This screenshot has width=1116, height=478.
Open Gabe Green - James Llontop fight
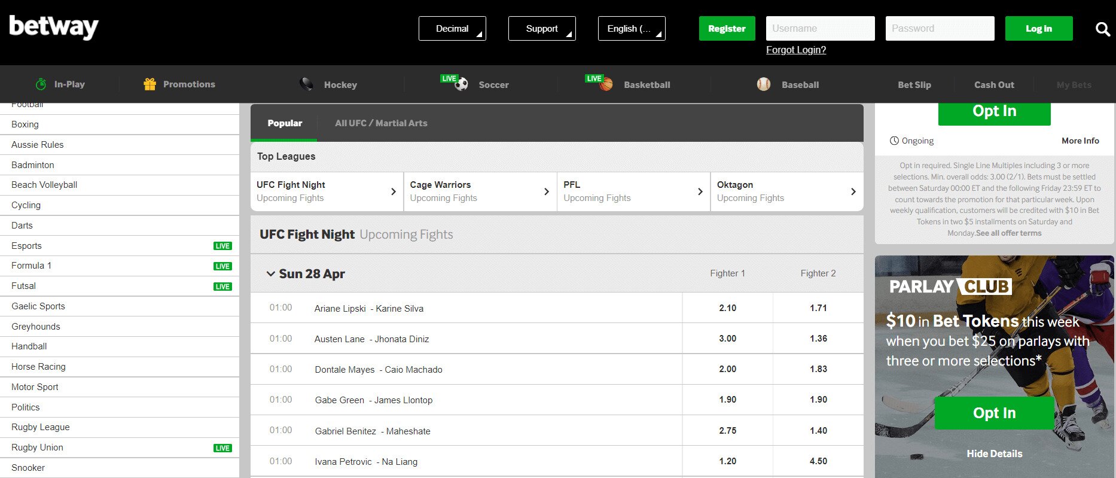pos(374,400)
